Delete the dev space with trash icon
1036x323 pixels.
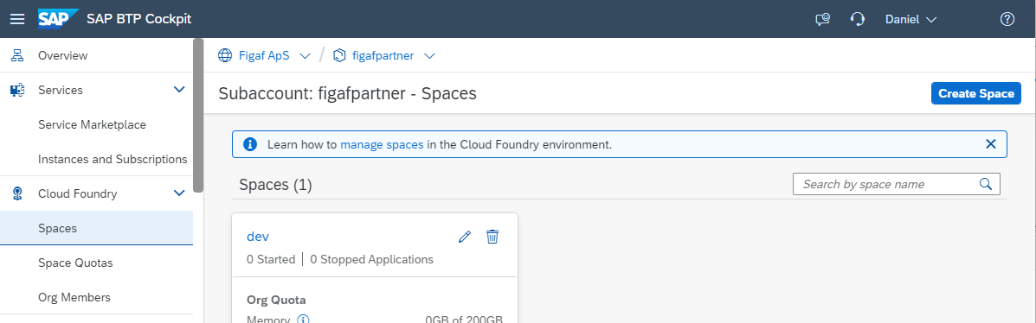(492, 236)
